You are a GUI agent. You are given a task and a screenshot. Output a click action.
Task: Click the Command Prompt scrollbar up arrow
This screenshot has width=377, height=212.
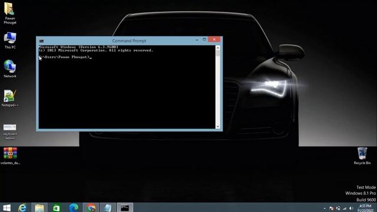pyautogui.click(x=218, y=48)
